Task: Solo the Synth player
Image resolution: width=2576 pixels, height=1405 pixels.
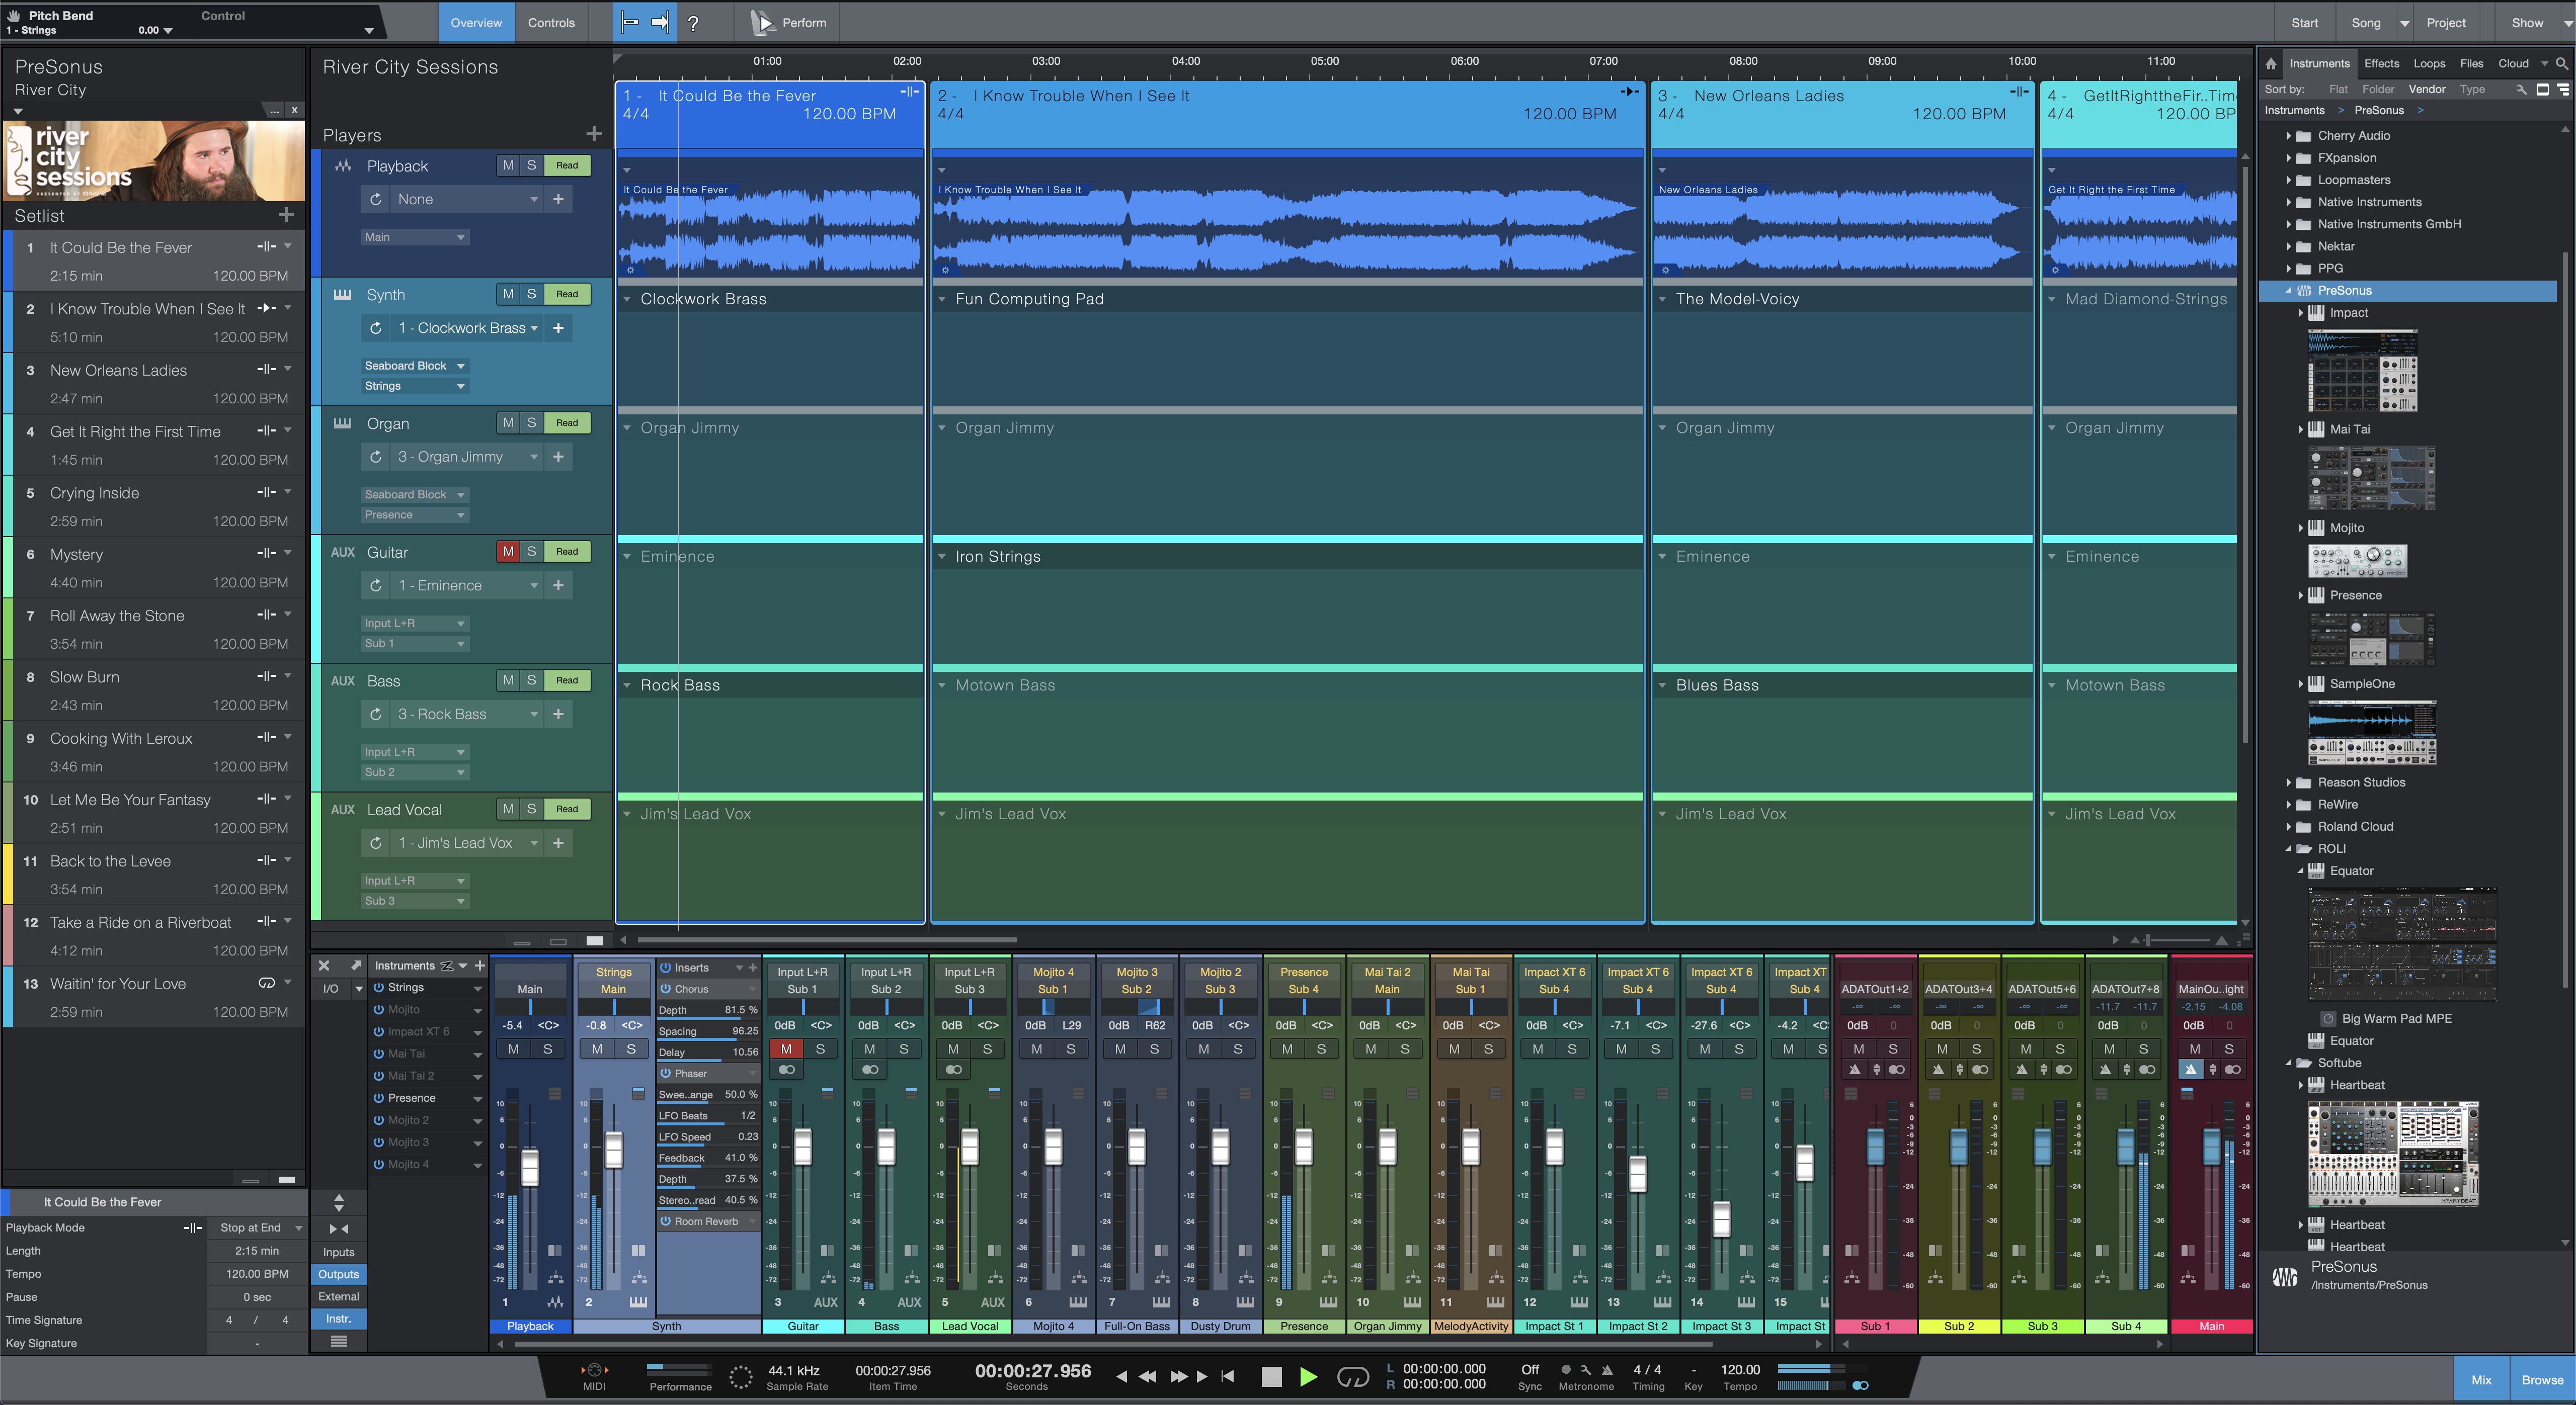Action: [x=531, y=294]
